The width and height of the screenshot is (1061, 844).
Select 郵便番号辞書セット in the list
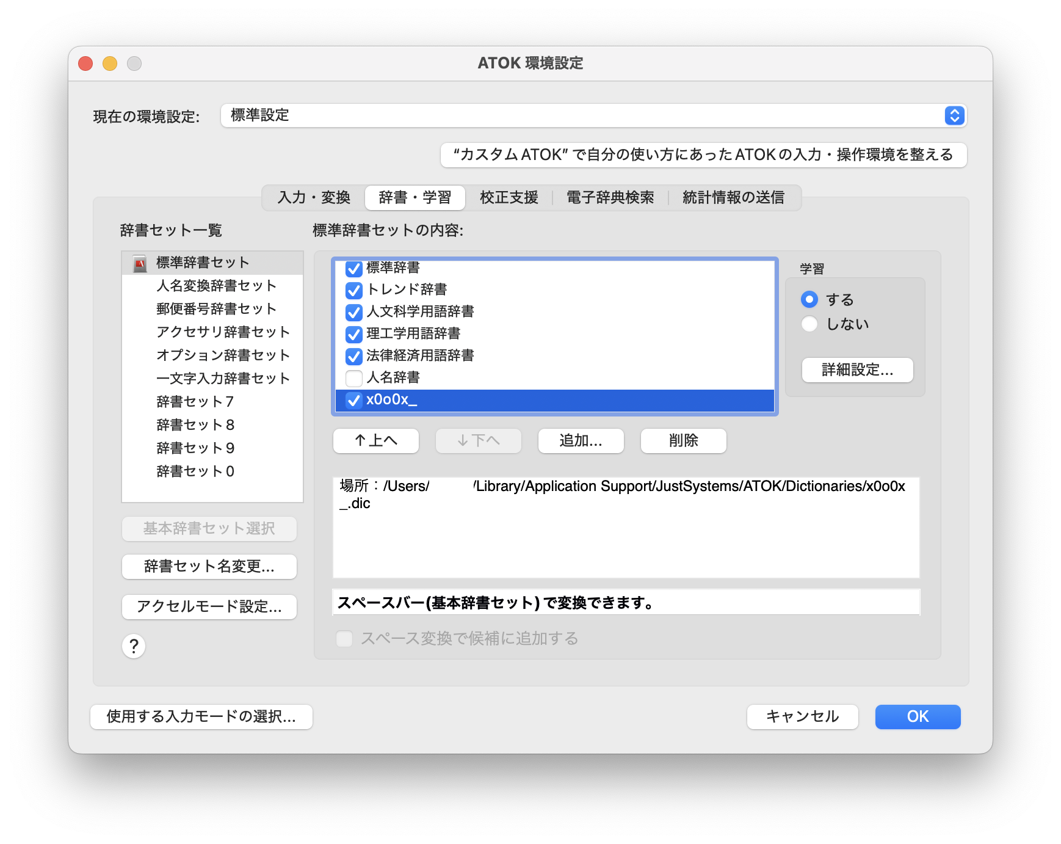tap(212, 309)
